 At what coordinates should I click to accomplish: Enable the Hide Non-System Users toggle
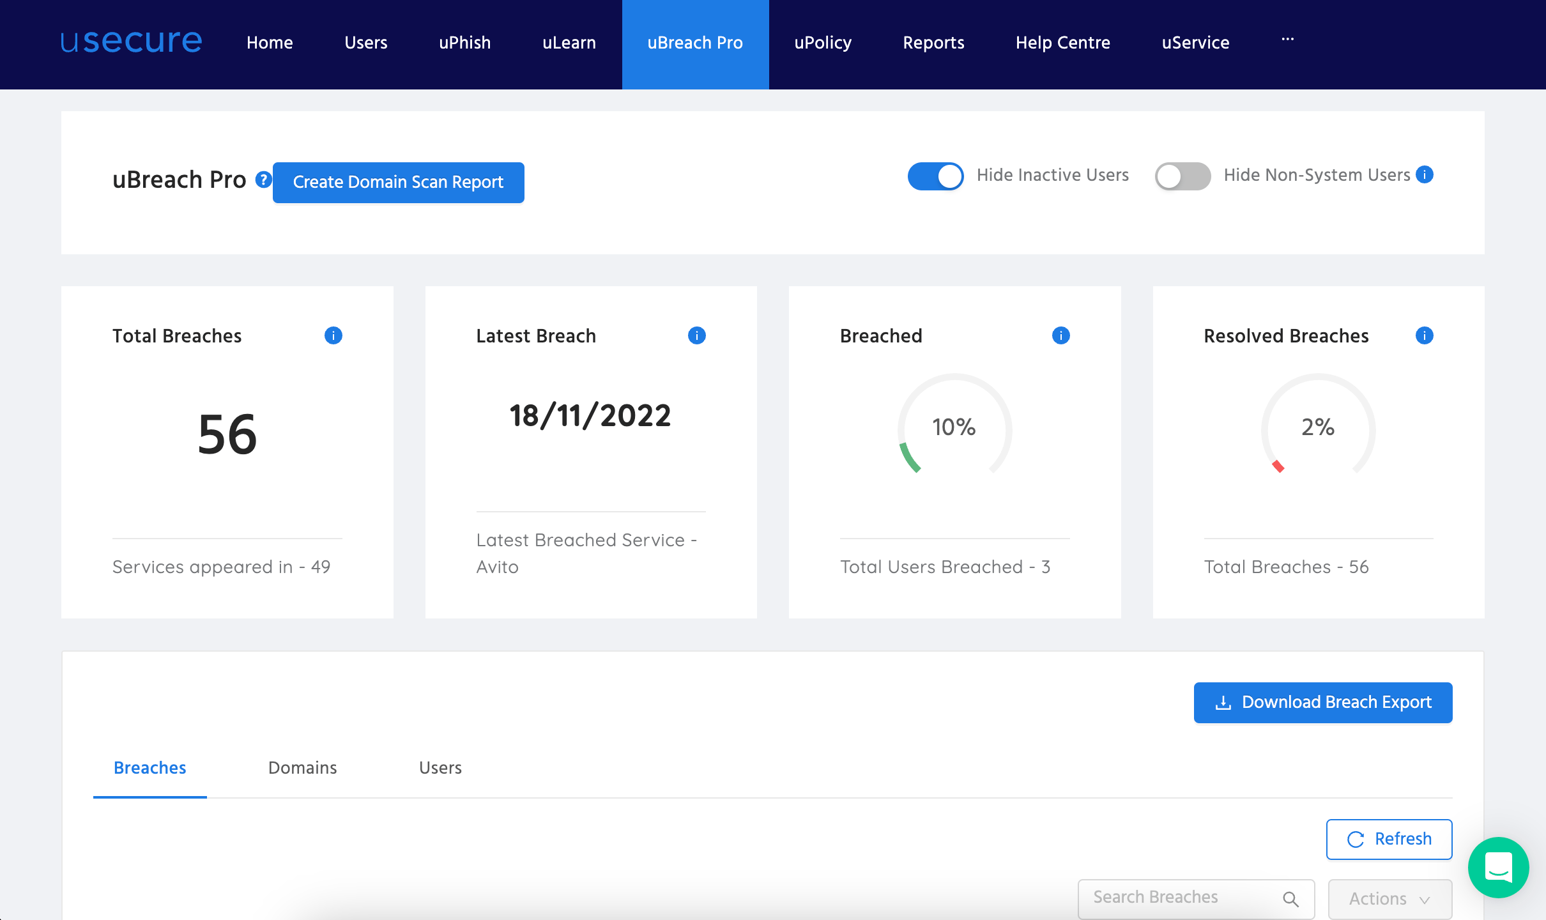tap(1182, 176)
